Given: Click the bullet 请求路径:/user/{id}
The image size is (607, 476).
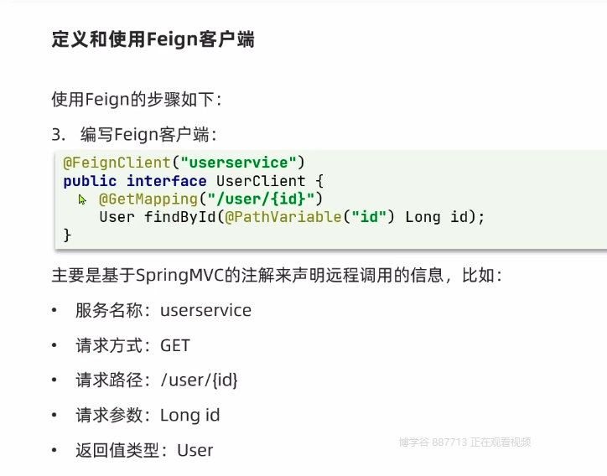Looking at the screenshot, I should click(x=157, y=380).
